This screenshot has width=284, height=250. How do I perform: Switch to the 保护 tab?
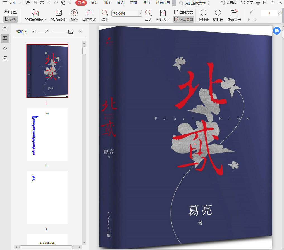coord(147,3)
